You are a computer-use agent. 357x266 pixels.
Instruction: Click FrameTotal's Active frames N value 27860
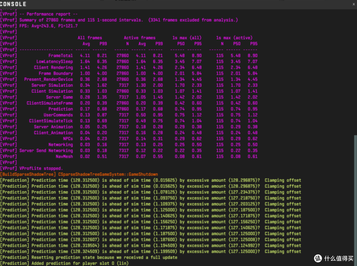click(x=123, y=56)
